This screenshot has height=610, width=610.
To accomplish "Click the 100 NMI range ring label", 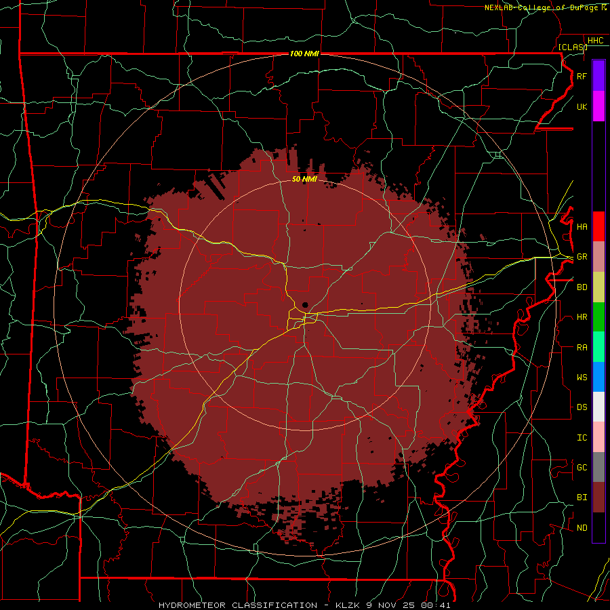I will 304,54.
